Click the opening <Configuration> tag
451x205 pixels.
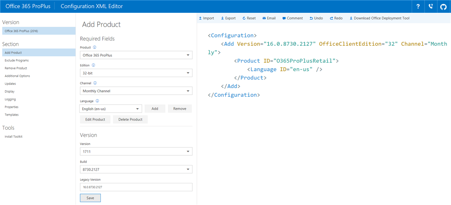pyautogui.click(x=233, y=36)
